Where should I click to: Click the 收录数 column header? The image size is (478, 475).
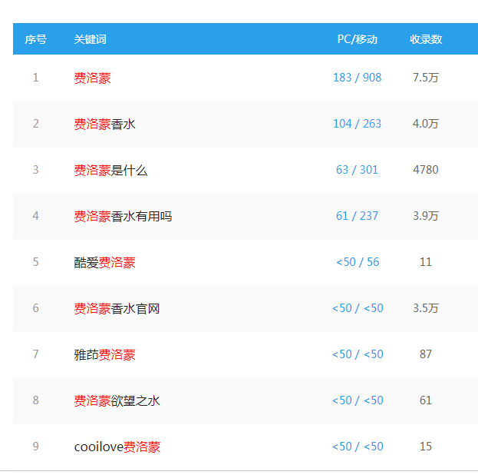(x=426, y=39)
